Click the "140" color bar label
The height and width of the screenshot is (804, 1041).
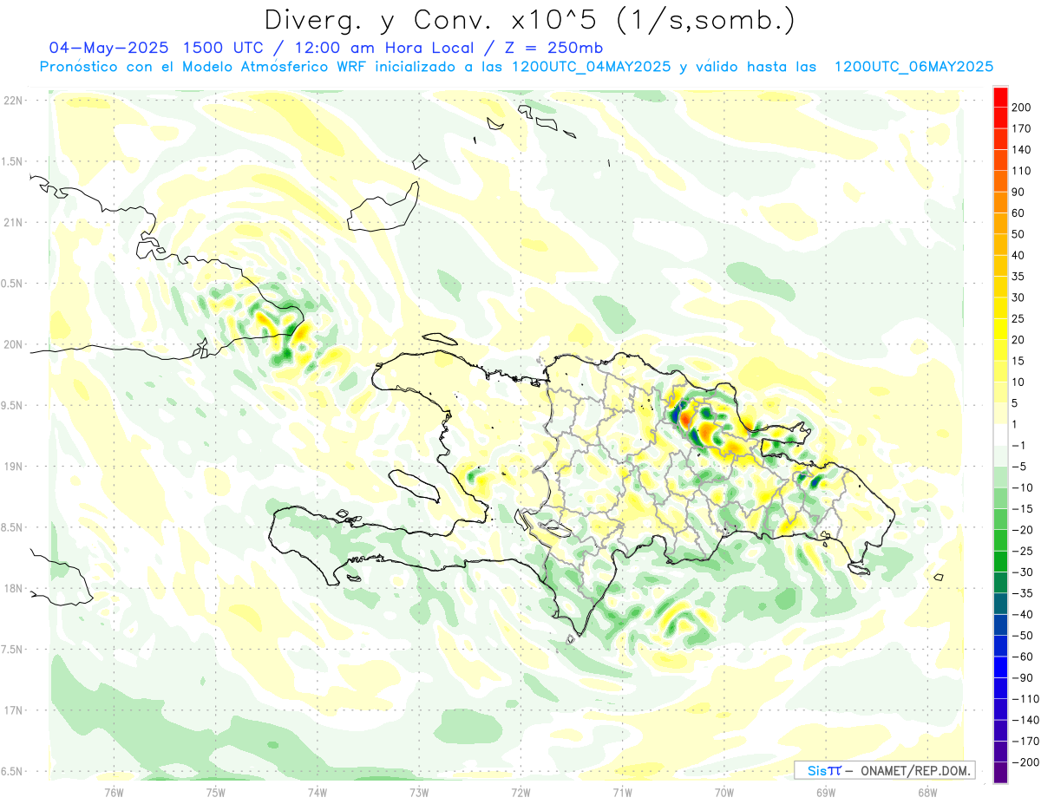(x=1021, y=150)
